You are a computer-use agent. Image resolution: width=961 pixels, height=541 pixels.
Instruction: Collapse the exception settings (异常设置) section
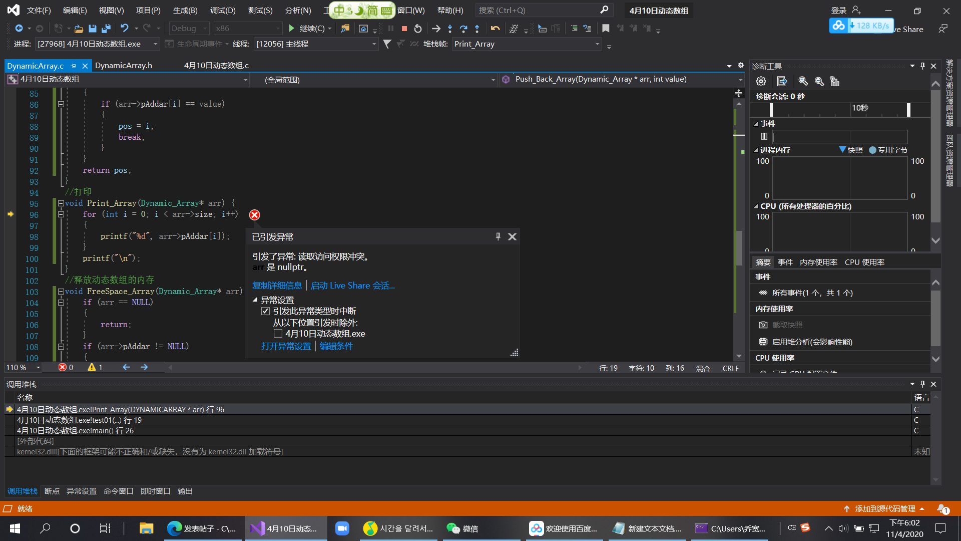(x=255, y=300)
